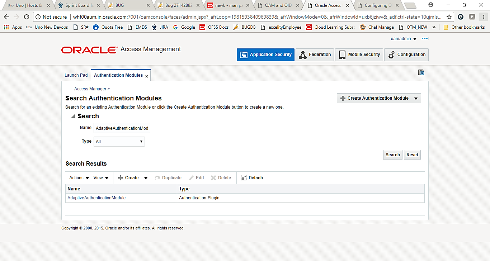Open the AdaptiveAuthenticationModule result link
Image resolution: width=490 pixels, height=261 pixels.
[x=96, y=198]
